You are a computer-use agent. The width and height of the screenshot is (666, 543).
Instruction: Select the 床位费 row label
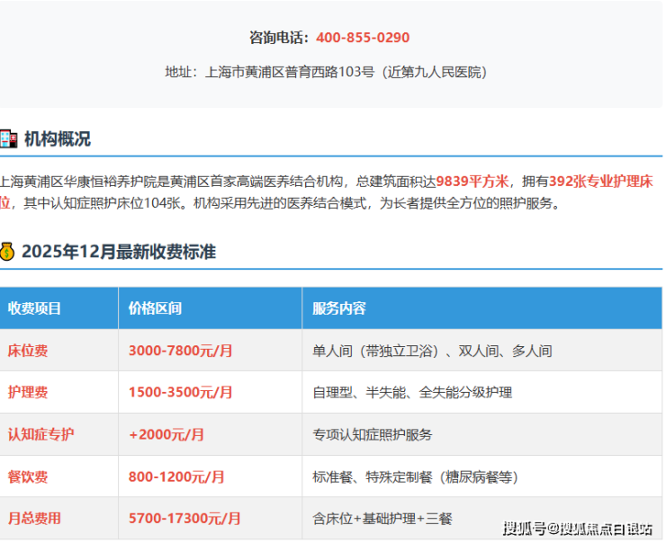pos(28,351)
